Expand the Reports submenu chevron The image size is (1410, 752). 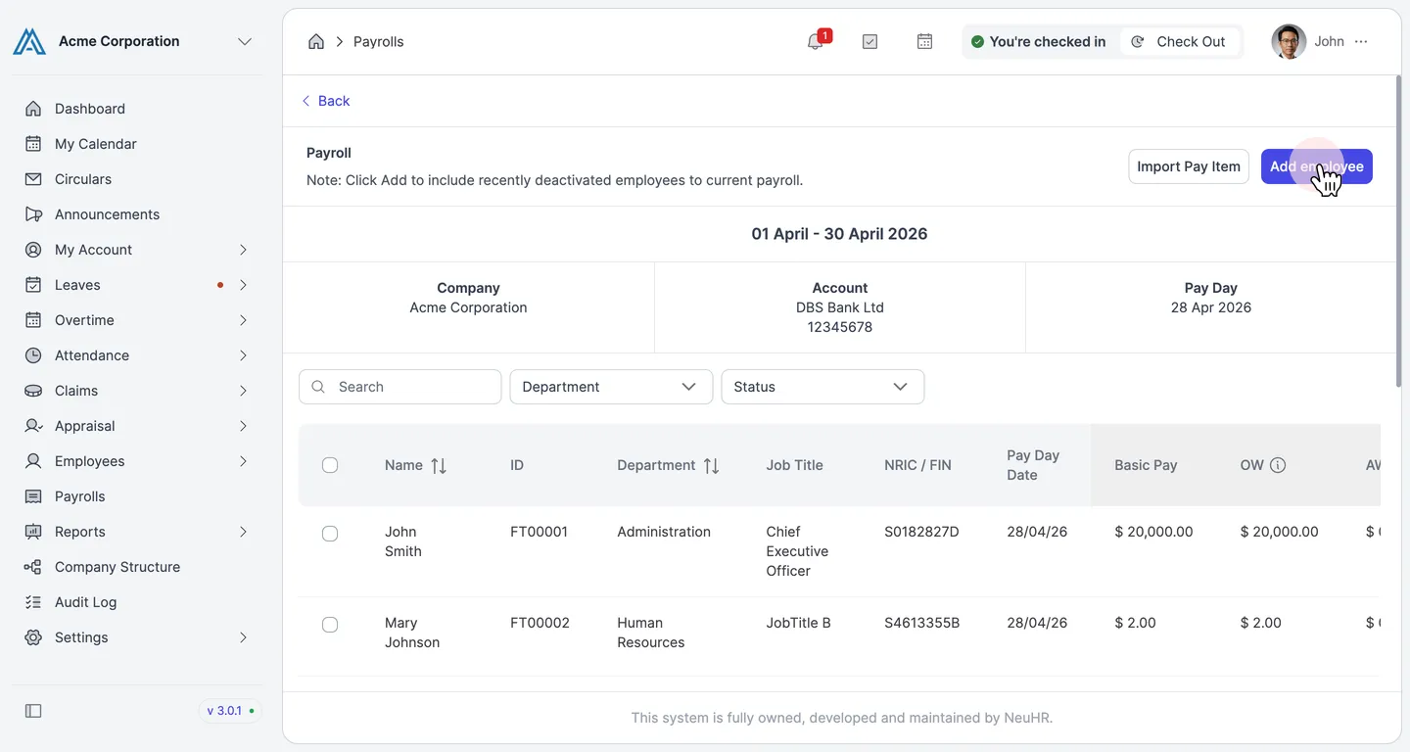pyautogui.click(x=243, y=532)
